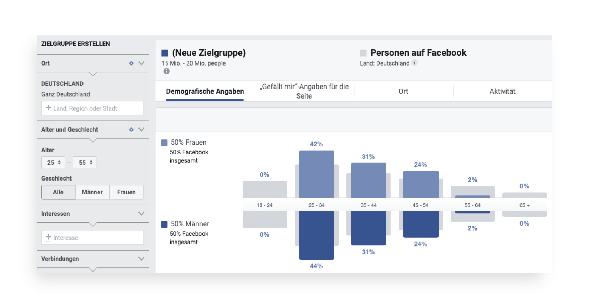Select Alle gender option
Viewport: 589px width, 308px height.
pyautogui.click(x=58, y=192)
